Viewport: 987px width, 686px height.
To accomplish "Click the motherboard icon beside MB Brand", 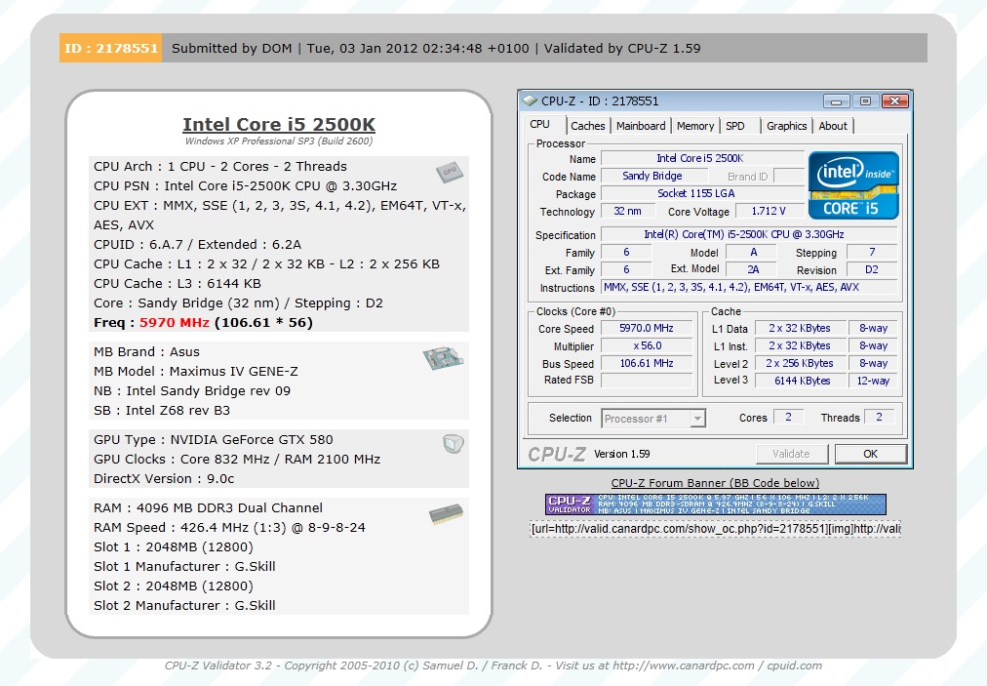I will click(442, 358).
